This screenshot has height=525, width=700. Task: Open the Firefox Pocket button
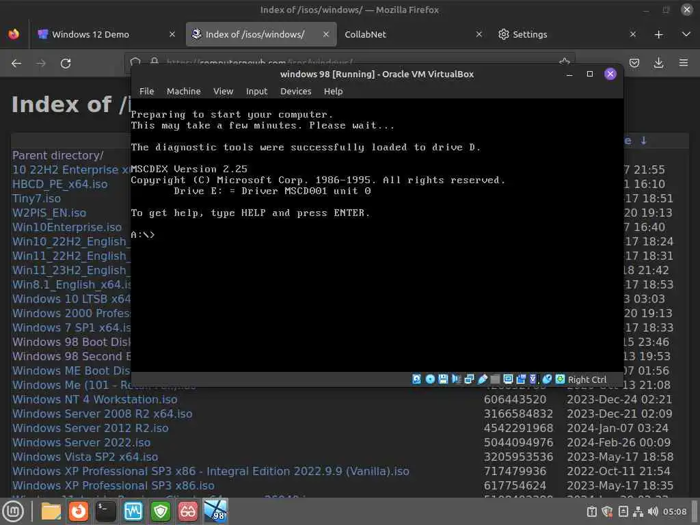coord(634,63)
